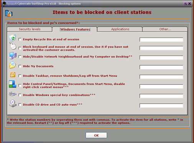Focus the station field for Disable Taskbar
The height and width of the screenshot is (143, 194).
click(x=161, y=77)
